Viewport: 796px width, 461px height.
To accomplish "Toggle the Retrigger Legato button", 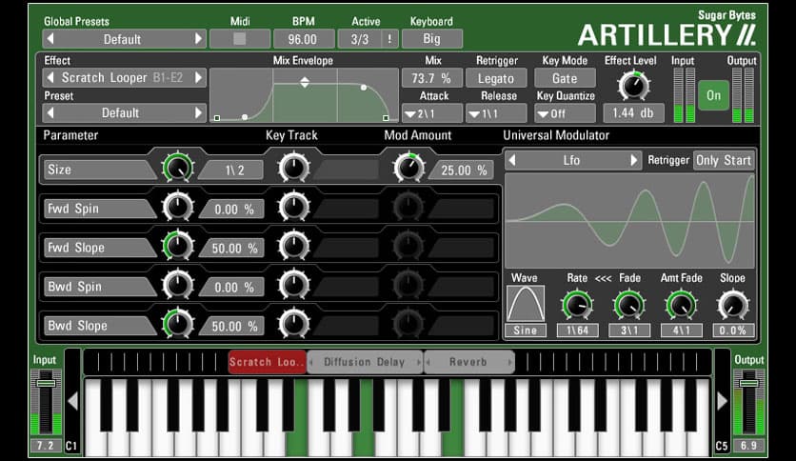I will click(x=496, y=78).
